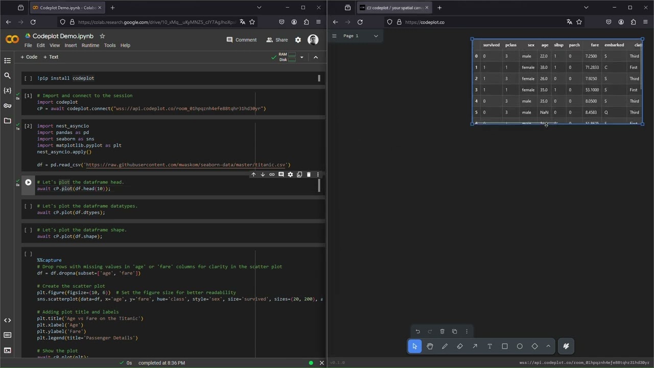Open Colab command palette icon
Image resolution: width=654 pixels, height=368 pixels.
click(7, 335)
